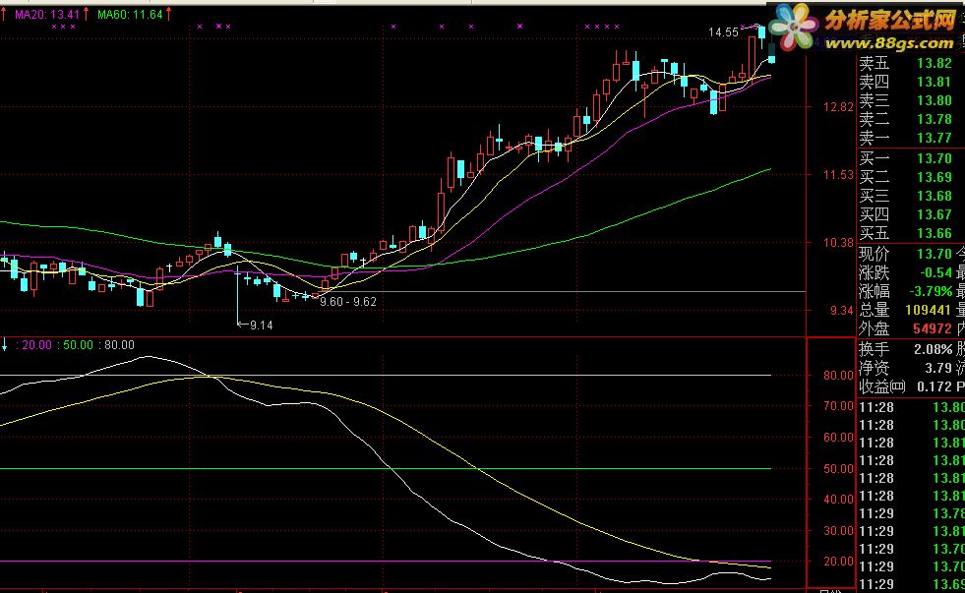Click the 9.60 - 9.62 price range label
The image size is (965, 593).
point(347,302)
